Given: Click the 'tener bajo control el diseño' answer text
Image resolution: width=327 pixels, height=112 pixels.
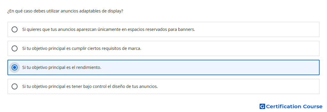Looking at the screenshot, I should (x=90, y=86).
